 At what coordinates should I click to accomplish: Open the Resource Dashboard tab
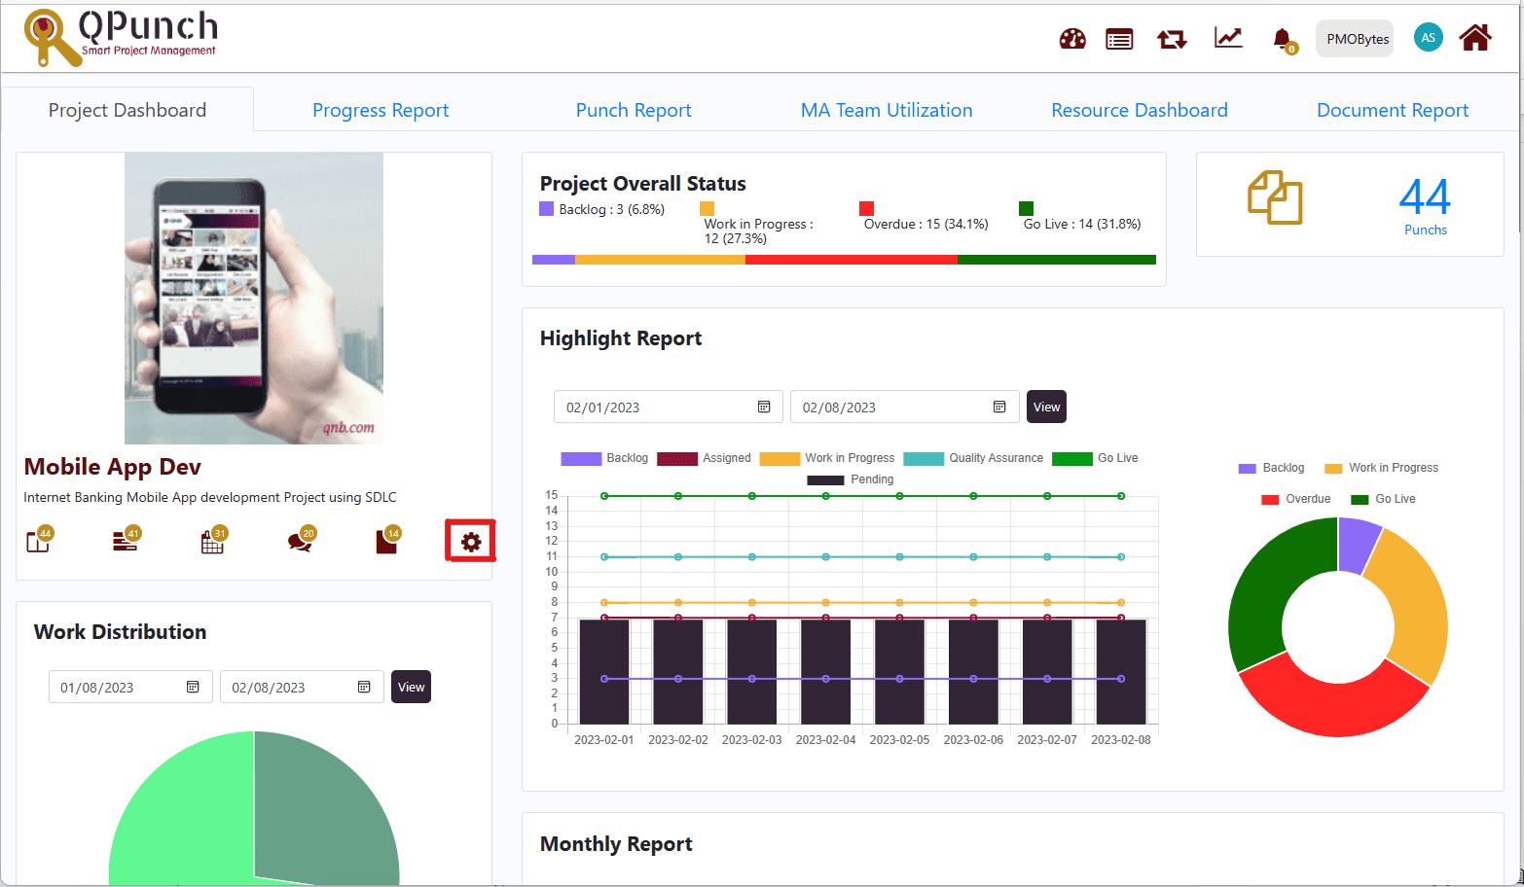(x=1140, y=110)
